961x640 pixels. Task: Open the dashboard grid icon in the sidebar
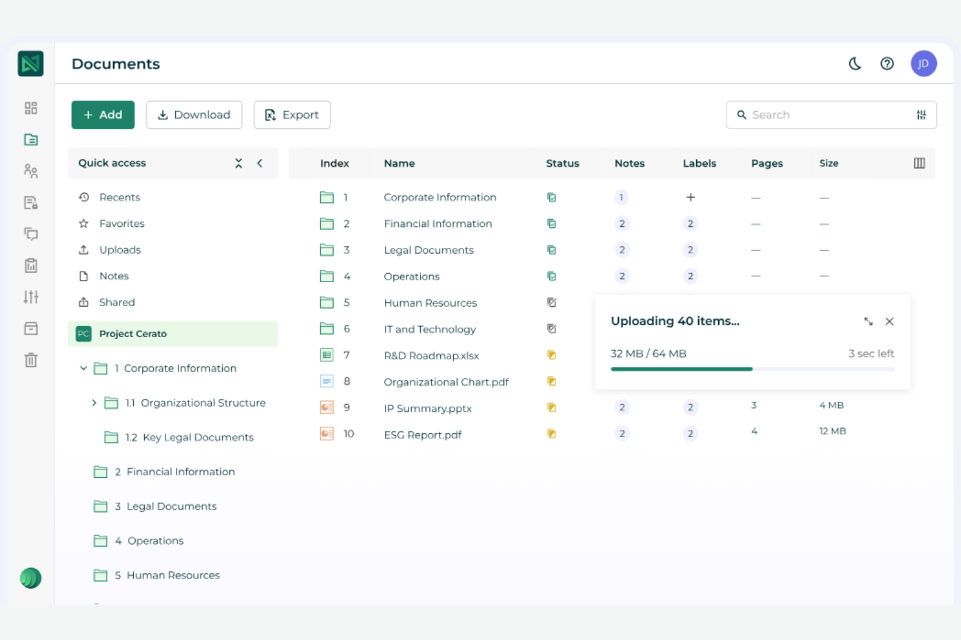31,108
